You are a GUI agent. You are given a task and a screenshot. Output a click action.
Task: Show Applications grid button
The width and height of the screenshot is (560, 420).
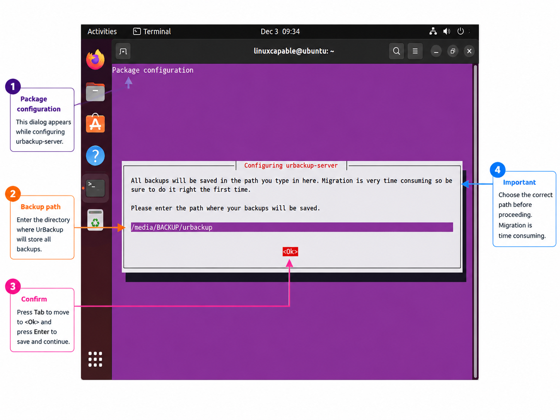click(95, 359)
